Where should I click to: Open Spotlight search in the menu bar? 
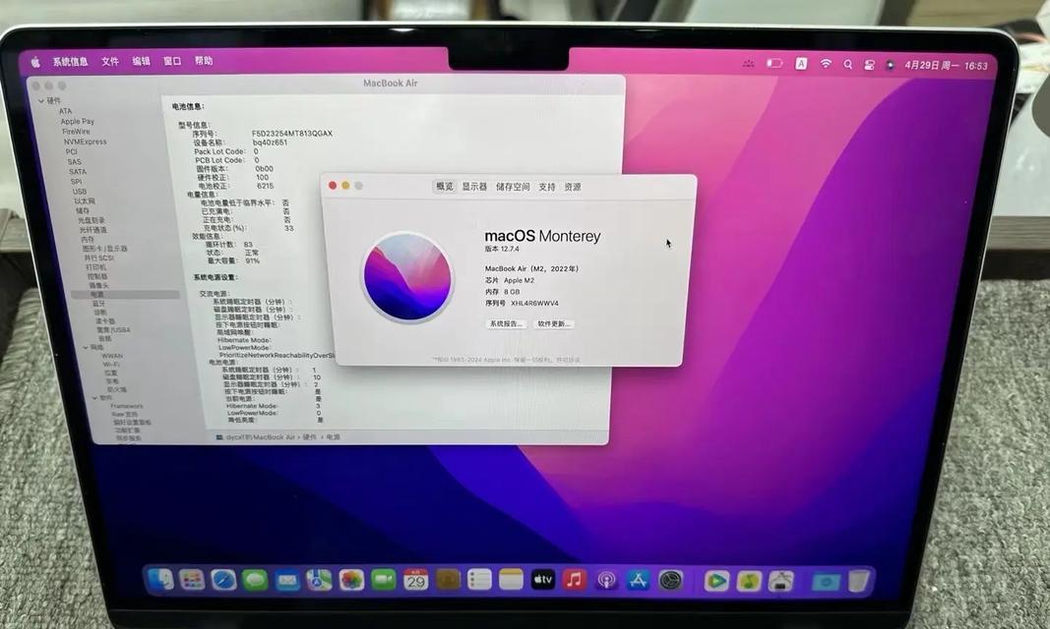[847, 64]
